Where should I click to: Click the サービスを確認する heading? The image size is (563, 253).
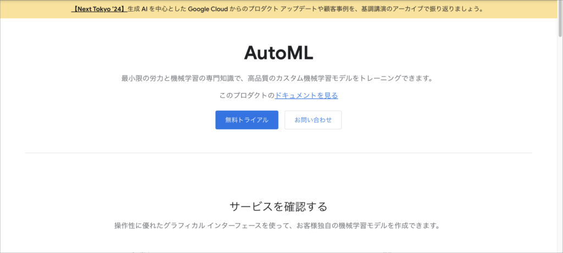279,207
